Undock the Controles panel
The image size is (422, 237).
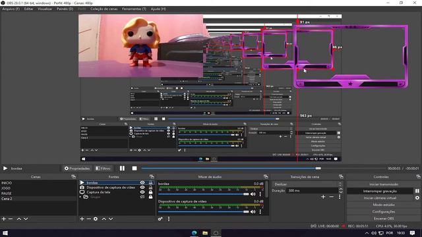click(418, 176)
